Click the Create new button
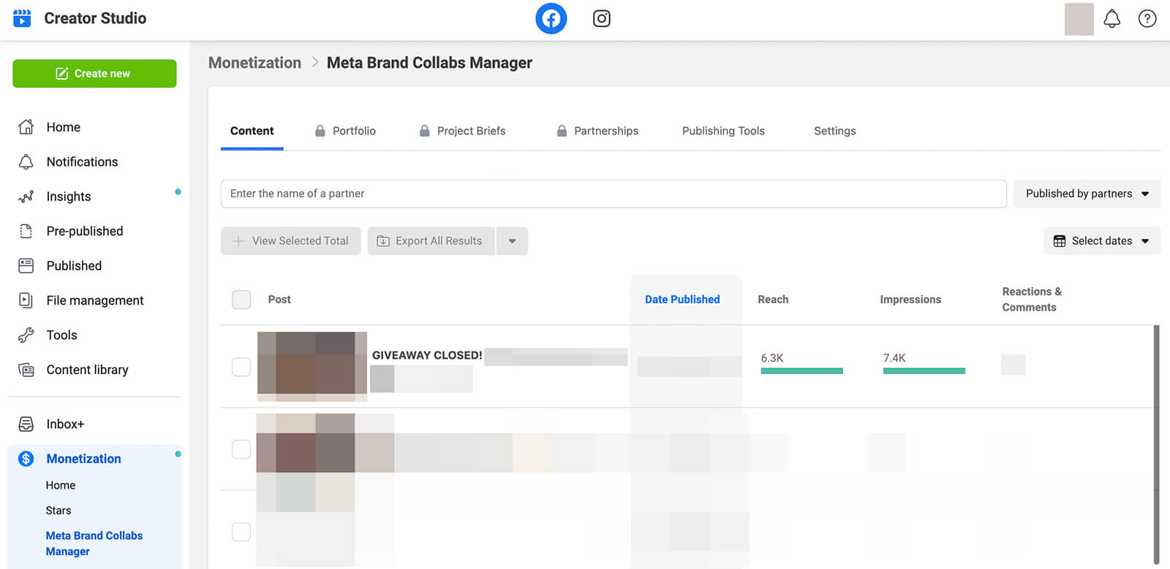Image resolution: width=1170 pixels, height=569 pixels. pos(94,74)
